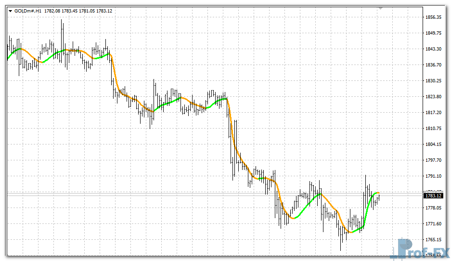The height and width of the screenshot is (261, 451).
Task: Click the 1771.60 price scale label
Action: 434,224
